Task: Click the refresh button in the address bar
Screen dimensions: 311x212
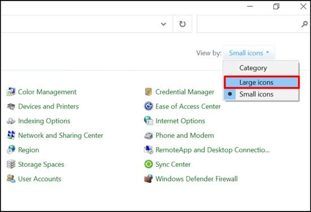Action: tap(182, 24)
